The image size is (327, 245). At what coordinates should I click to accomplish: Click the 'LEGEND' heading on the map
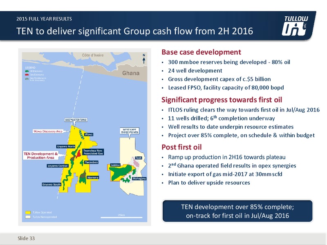pos(30,68)
